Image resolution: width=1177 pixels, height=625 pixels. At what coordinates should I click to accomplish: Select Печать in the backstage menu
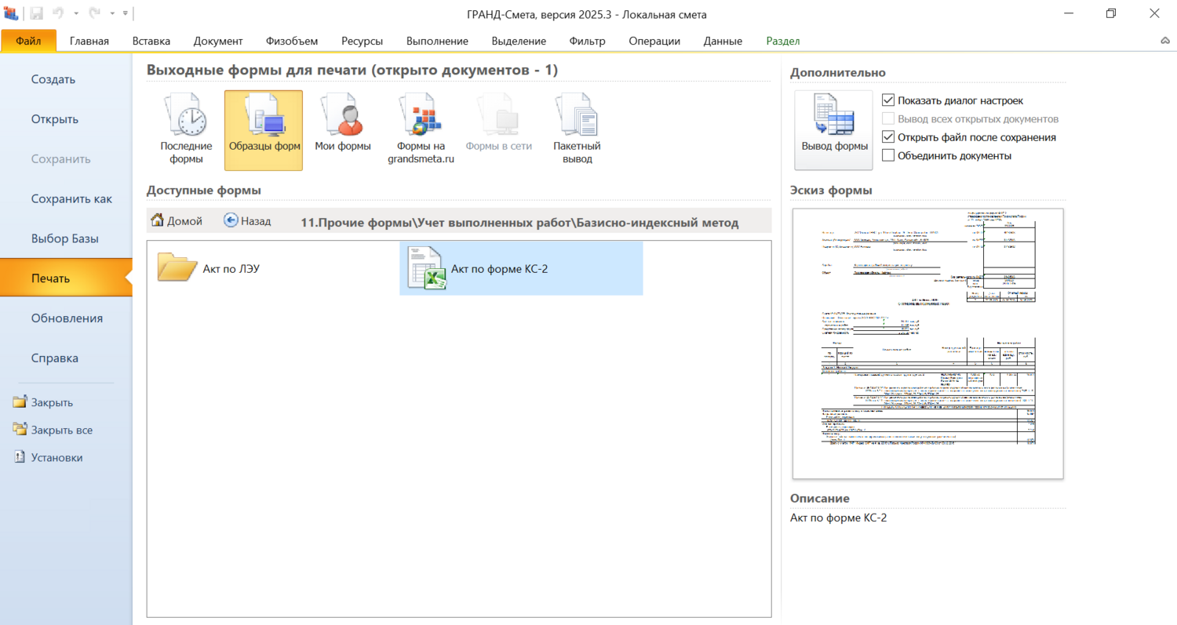coord(66,278)
